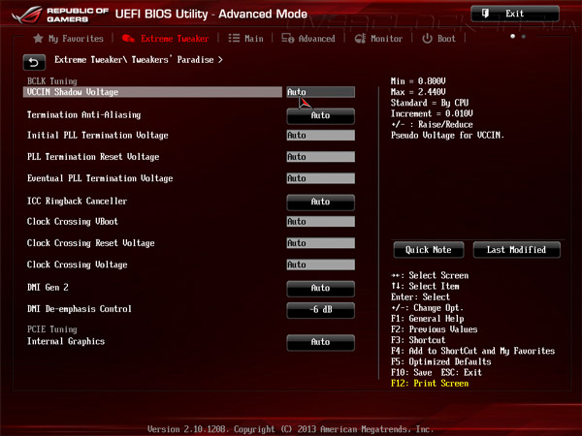Click the Exit door icon
The height and width of the screenshot is (436, 582).
coord(485,14)
